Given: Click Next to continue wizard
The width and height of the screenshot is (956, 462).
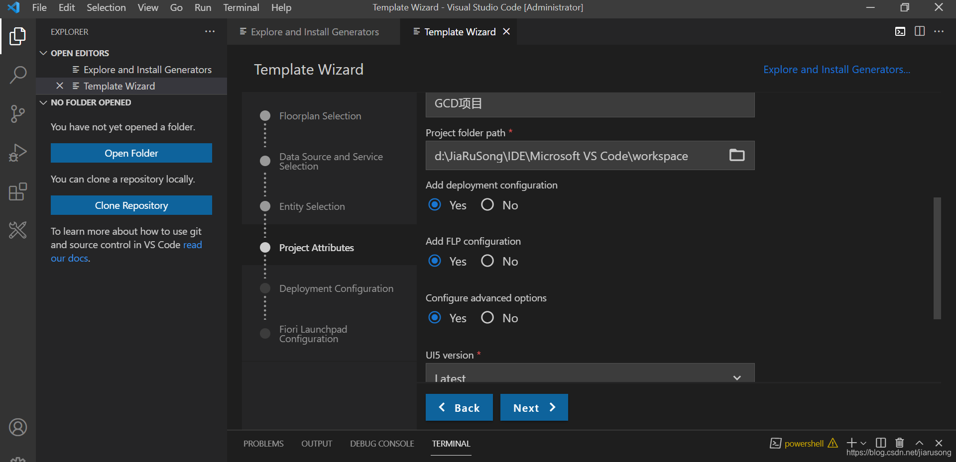Looking at the screenshot, I should click(534, 407).
